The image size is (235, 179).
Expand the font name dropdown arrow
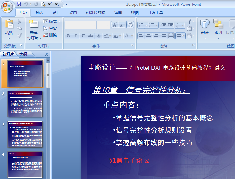point(94,25)
